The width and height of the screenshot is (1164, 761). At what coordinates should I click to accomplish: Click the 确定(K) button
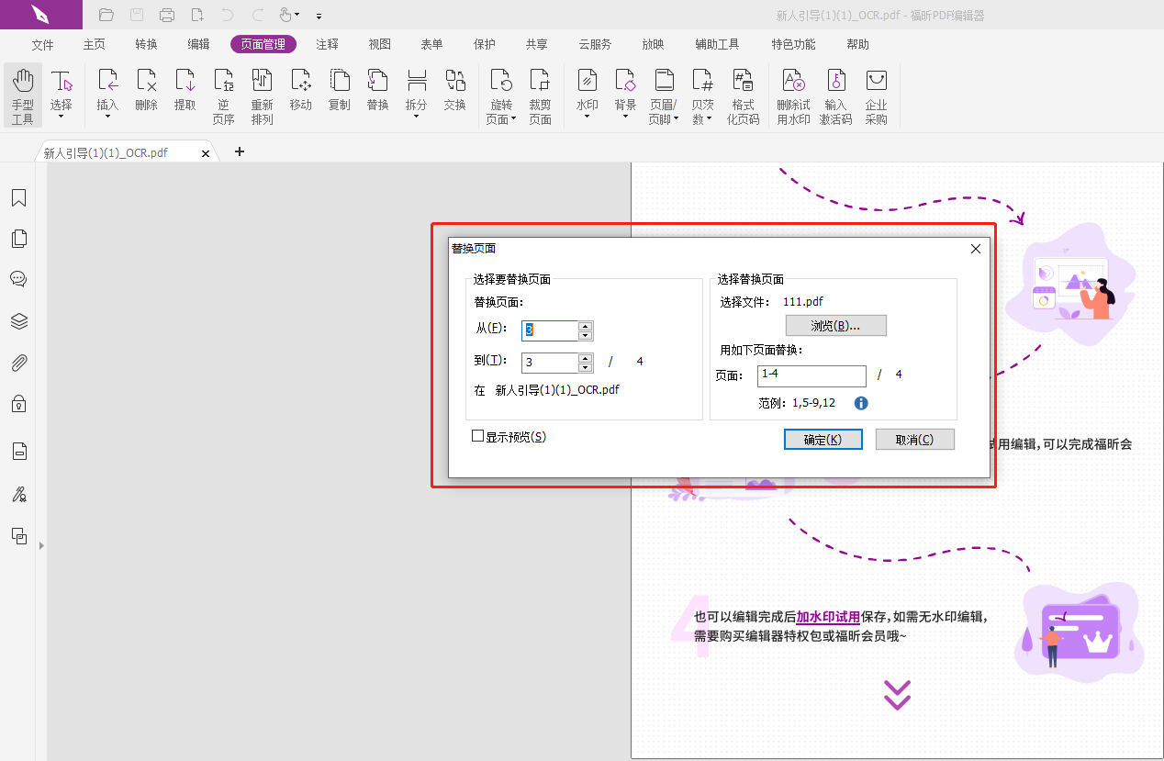(823, 439)
